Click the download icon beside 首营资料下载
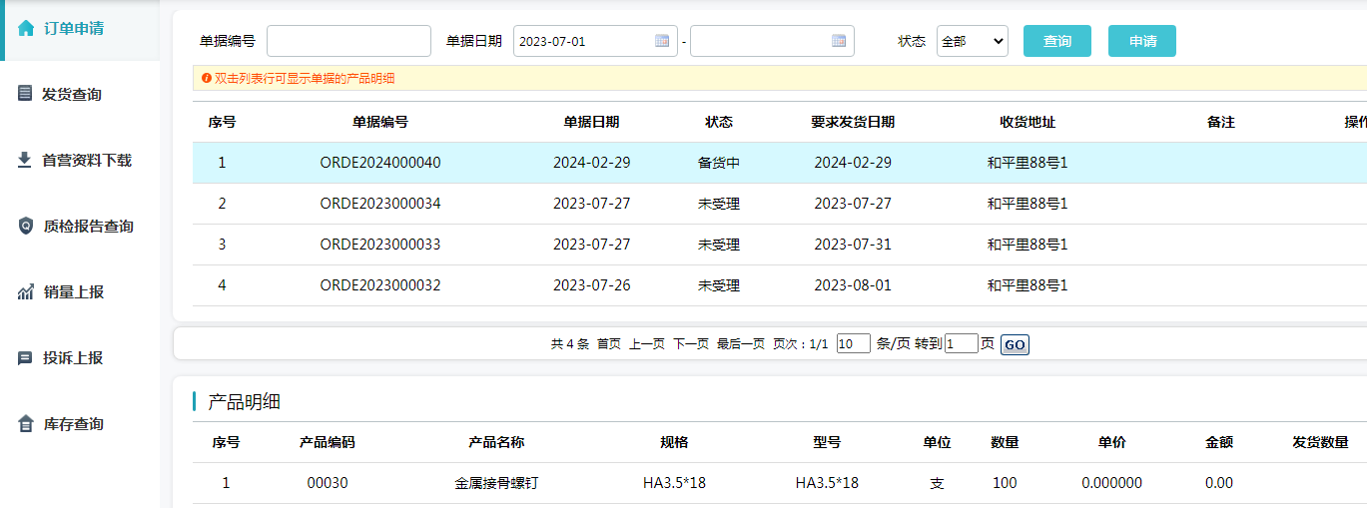Image resolution: width=1367 pixels, height=508 pixels. 25,160
